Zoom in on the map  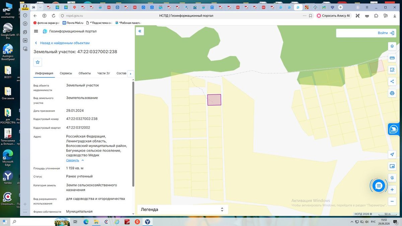(392, 190)
